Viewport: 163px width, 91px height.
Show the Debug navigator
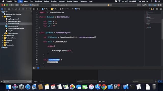[23, 9]
